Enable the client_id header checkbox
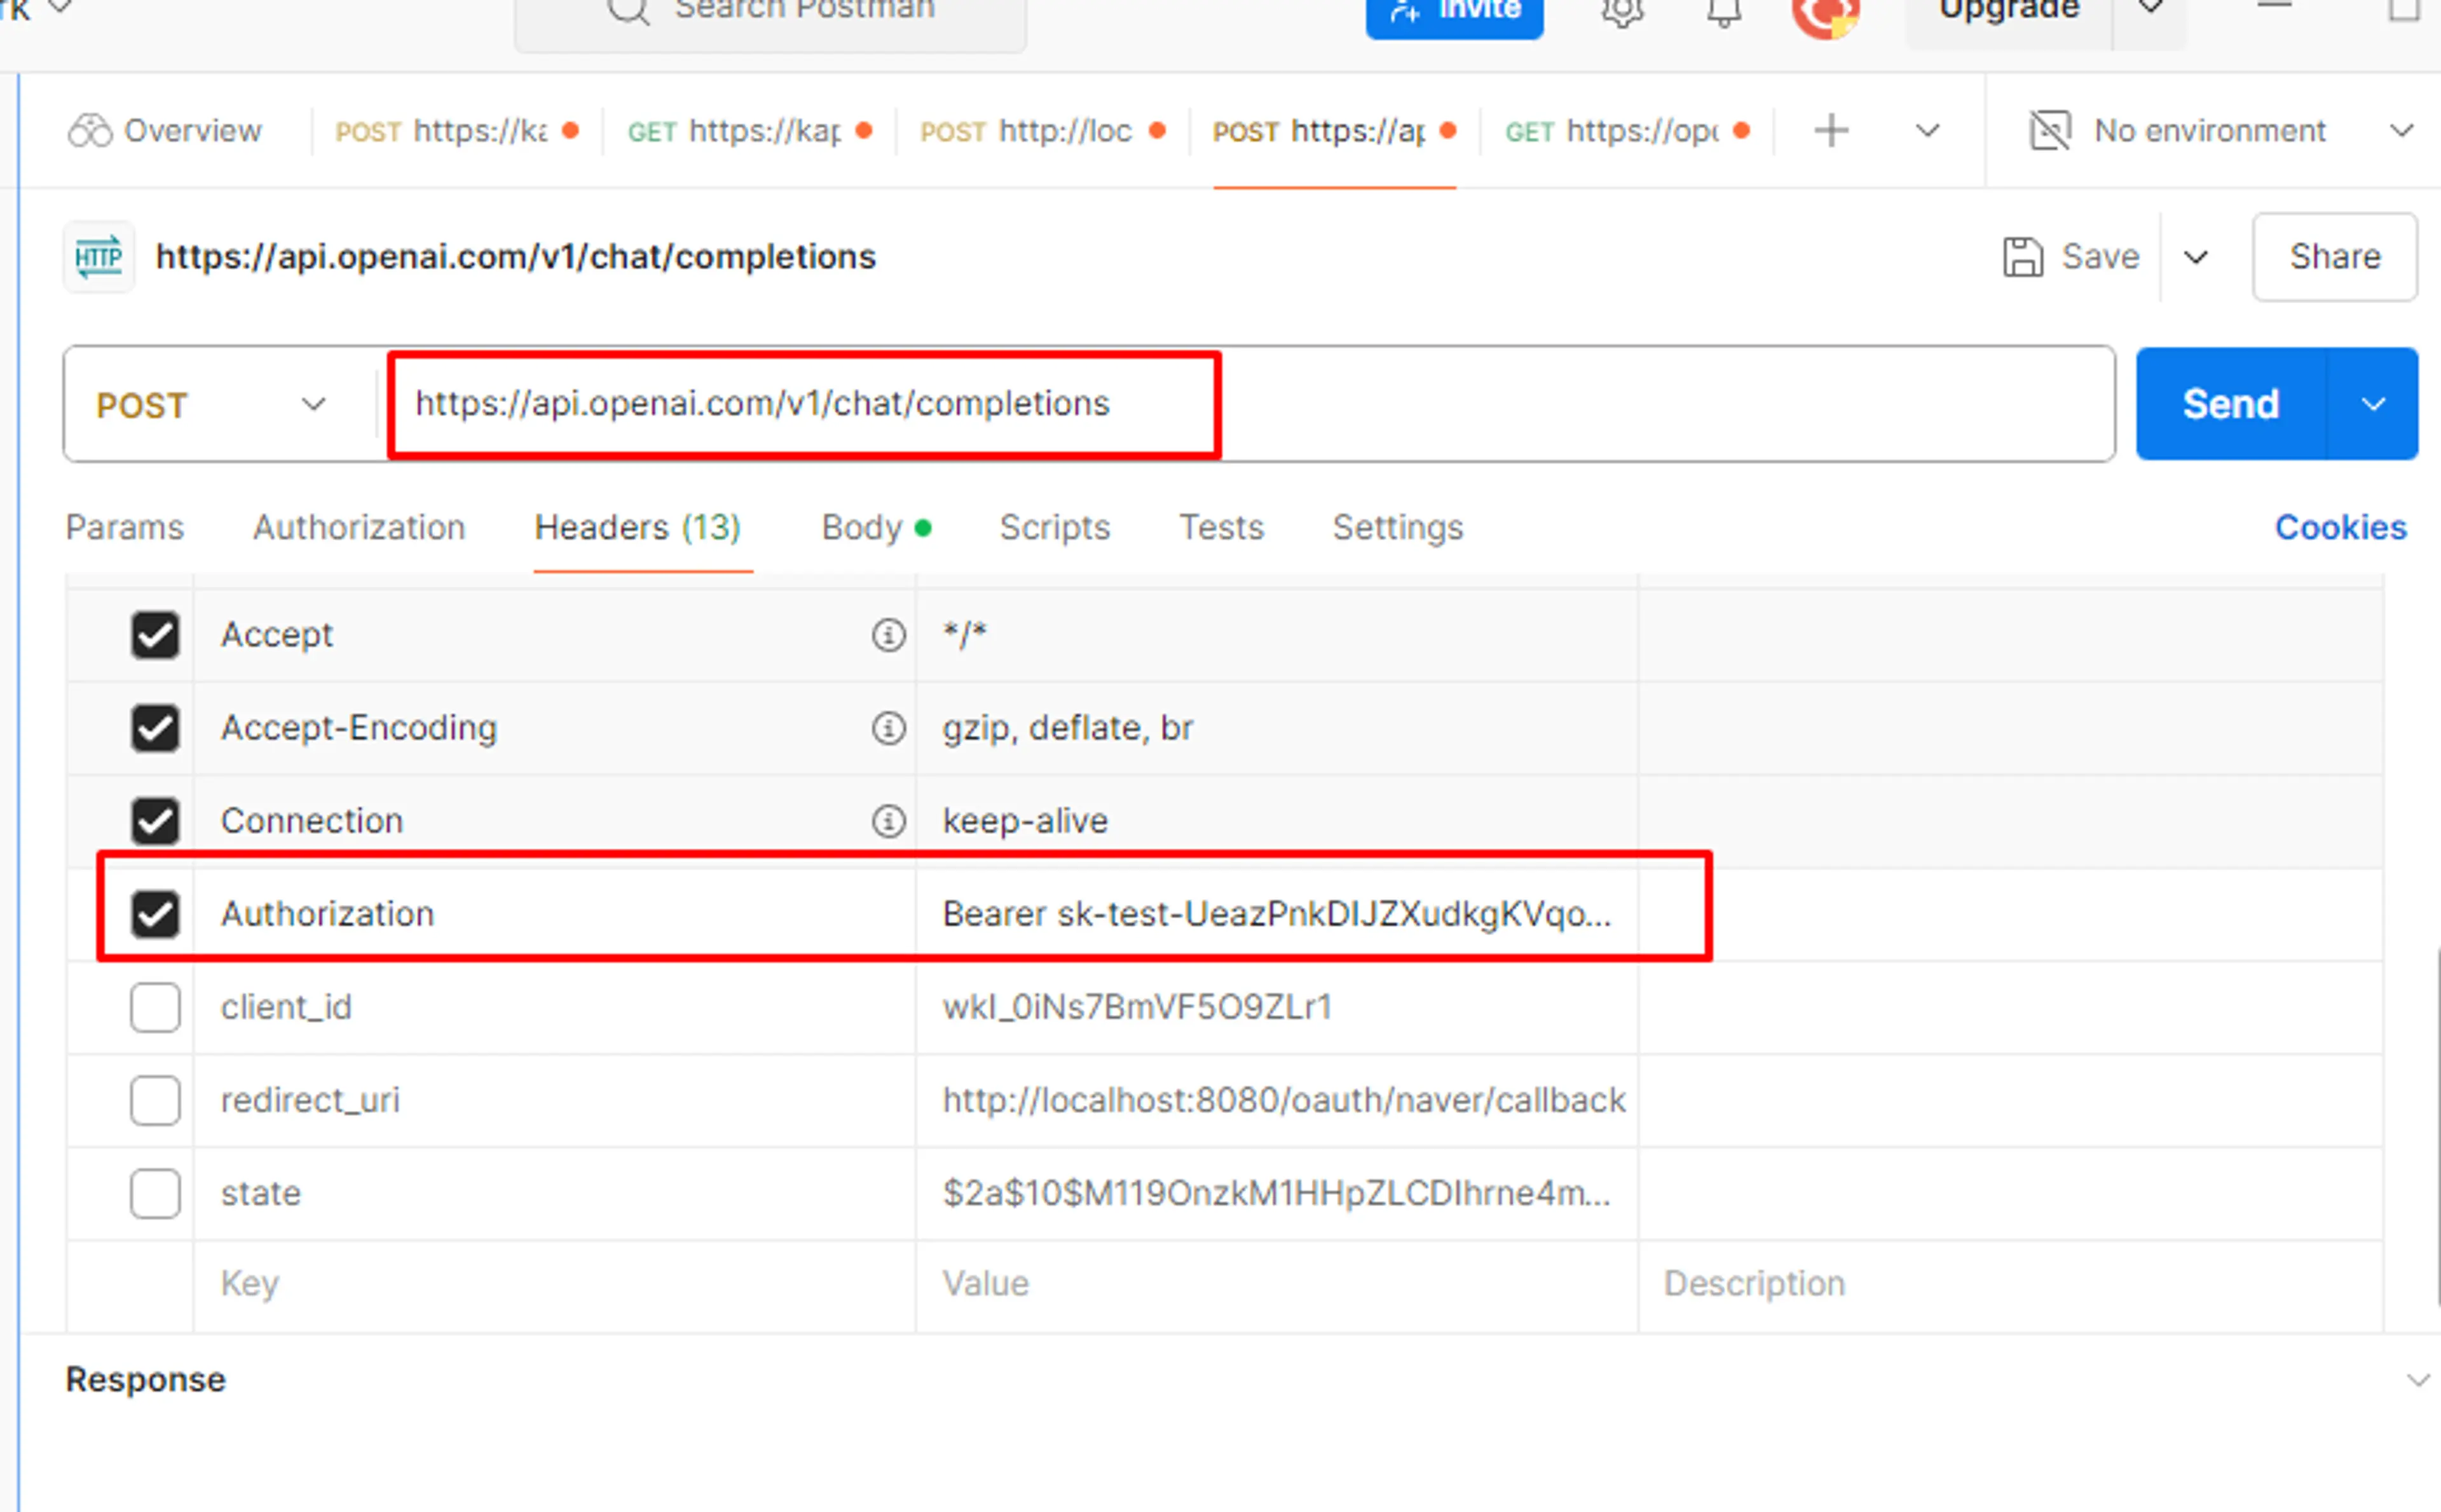The image size is (2441, 1512). coord(153,1006)
